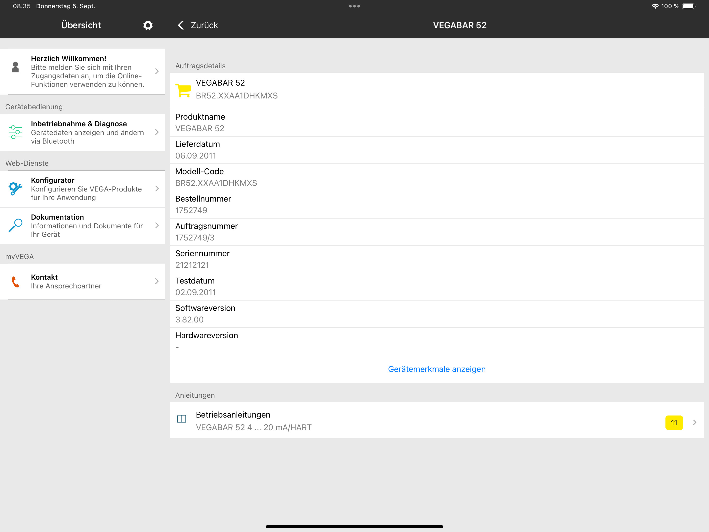Screen dimensions: 709x532
Task: Click the Hardwareversion label
Action: [206, 335]
